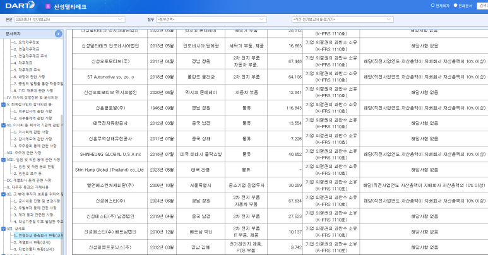Open tree item 5. 재무제표 주석
488x255 pixels.
(x=27, y=69)
